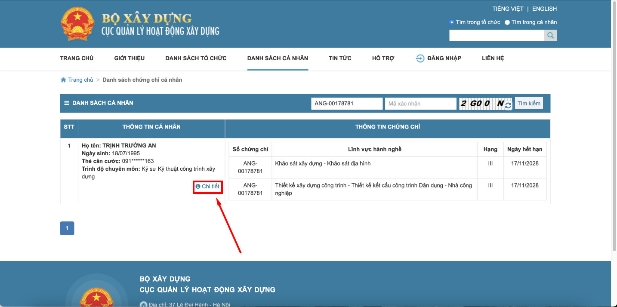Viewport: 617px width, 307px height.
Task: Open the HỖ TRỢ menu item
Action: click(383, 58)
